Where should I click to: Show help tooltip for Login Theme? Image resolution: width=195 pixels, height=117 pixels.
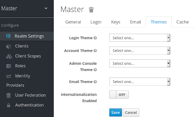[95, 38]
